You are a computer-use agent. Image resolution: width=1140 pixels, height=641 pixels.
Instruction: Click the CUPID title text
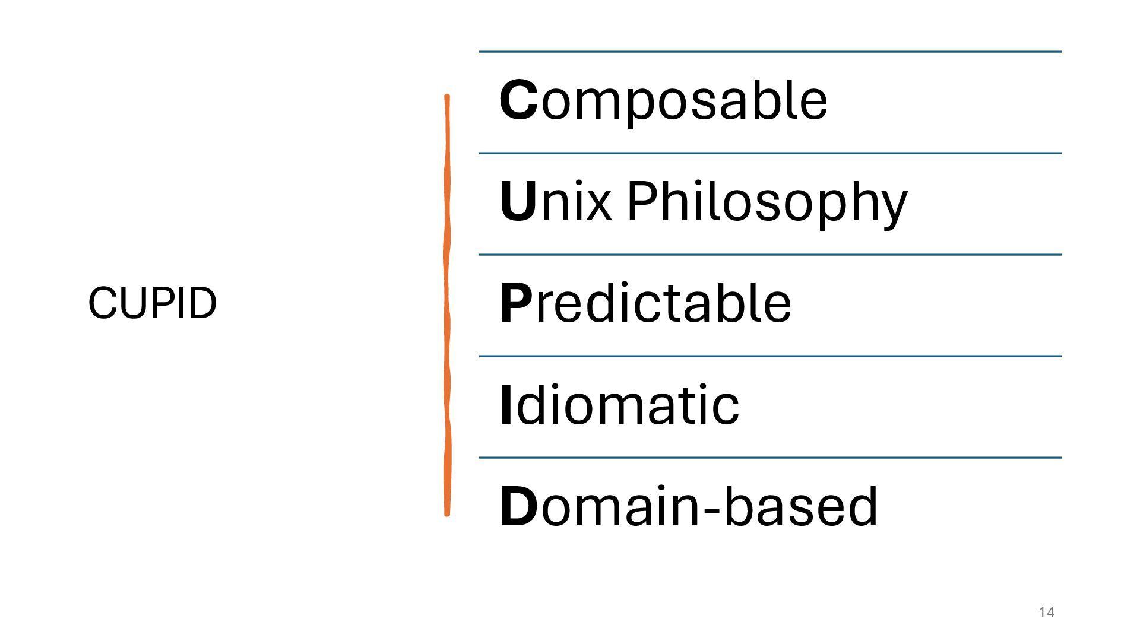tap(152, 303)
